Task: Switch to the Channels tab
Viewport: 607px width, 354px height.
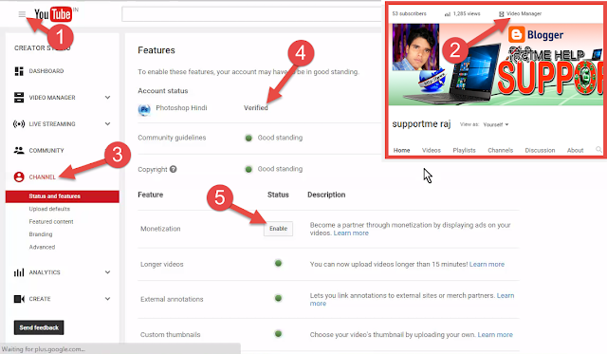Action: point(501,150)
